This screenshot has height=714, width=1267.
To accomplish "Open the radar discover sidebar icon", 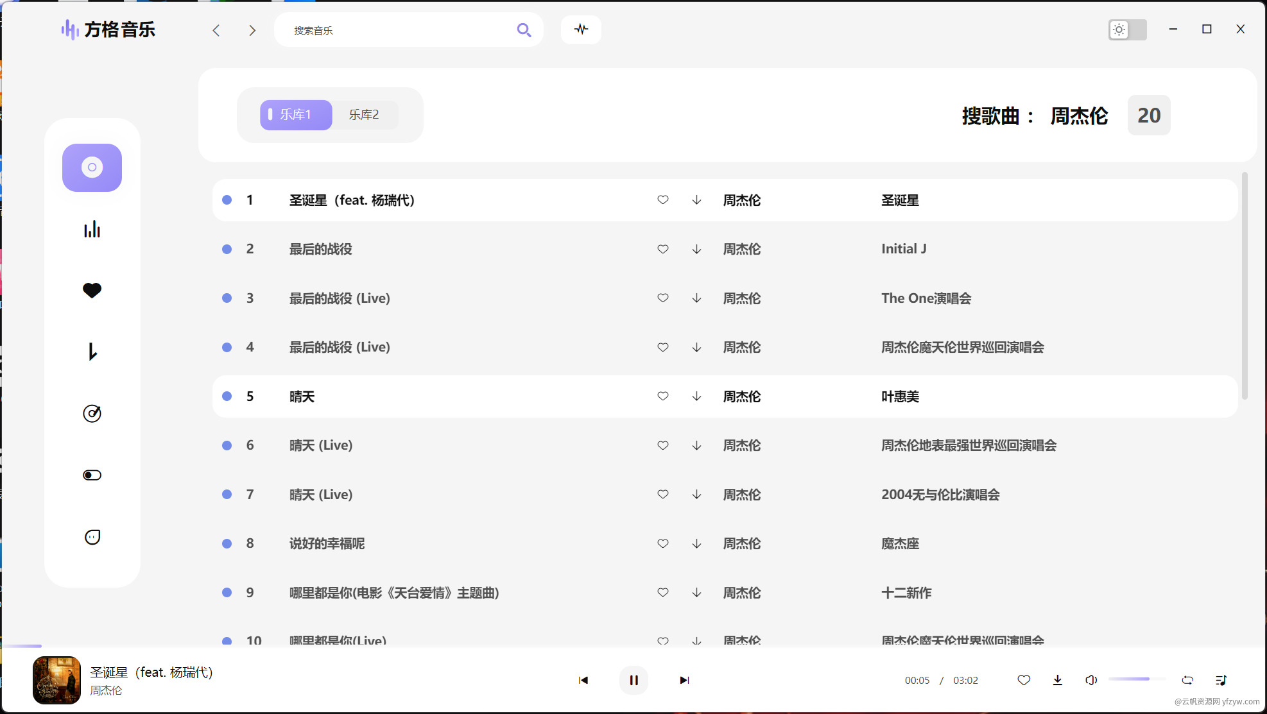I will point(92,414).
